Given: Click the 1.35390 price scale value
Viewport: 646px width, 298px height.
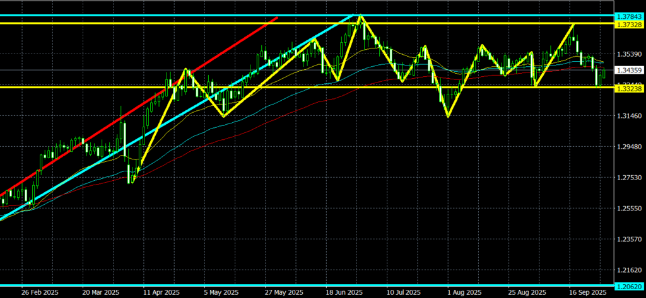Looking at the screenshot, I should tap(629, 54).
